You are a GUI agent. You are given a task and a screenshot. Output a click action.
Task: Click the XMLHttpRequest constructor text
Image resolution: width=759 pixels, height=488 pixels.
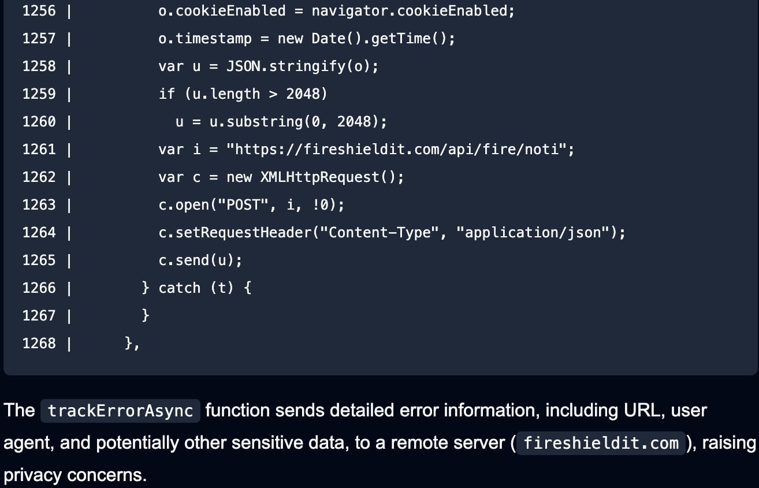(319, 177)
